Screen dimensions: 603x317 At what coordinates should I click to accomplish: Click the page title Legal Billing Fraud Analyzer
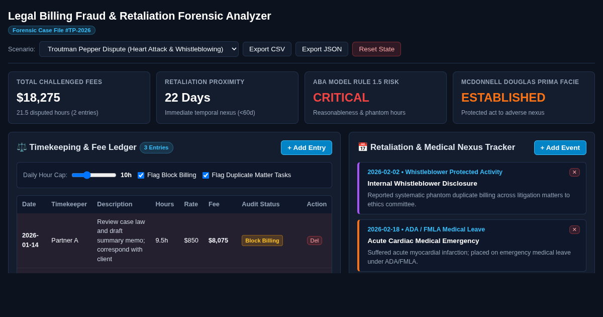pyautogui.click(x=140, y=16)
